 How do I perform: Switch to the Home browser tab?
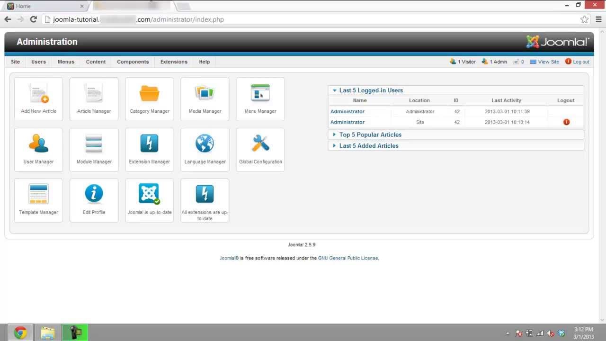(46, 6)
